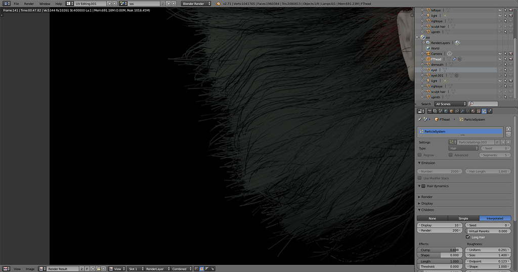This screenshot has height=272, width=518.
Task: Open the Texture checker tab
Action: [479, 111]
